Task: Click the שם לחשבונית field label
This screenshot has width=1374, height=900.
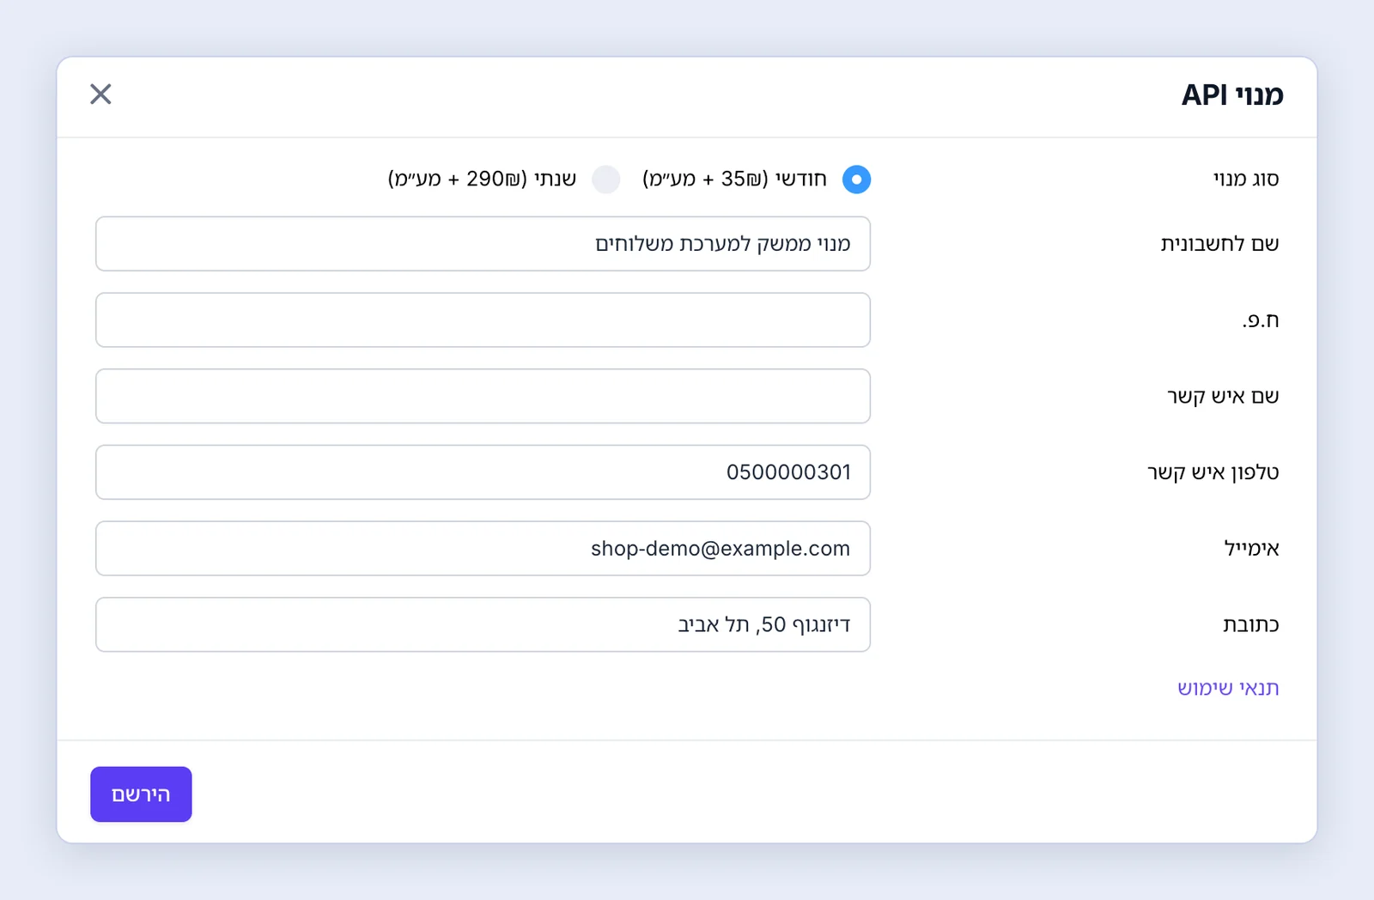Action: pyautogui.click(x=1219, y=244)
